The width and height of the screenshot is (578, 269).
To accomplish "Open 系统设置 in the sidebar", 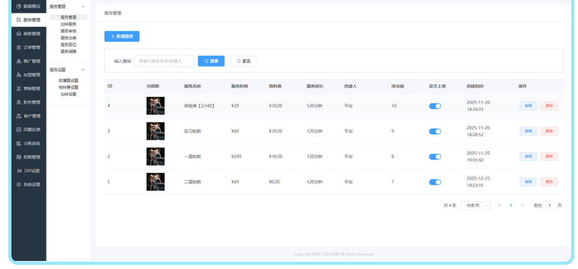I will (28, 185).
